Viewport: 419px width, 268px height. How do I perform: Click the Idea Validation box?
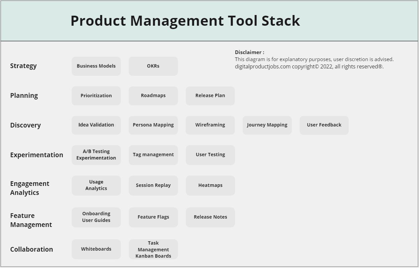(x=96, y=125)
